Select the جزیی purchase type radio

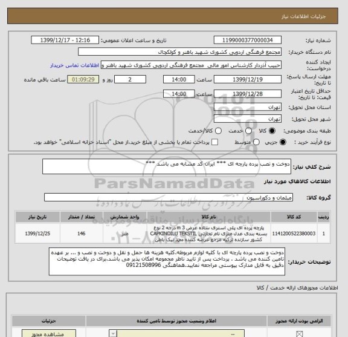(x=283, y=142)
